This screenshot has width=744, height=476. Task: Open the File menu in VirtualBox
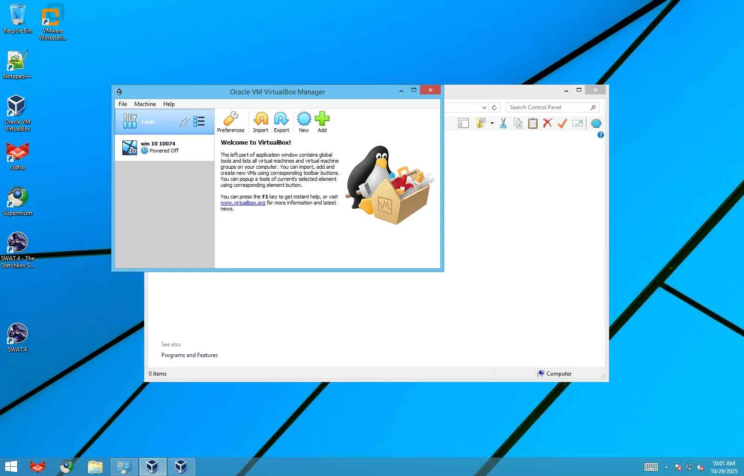point(123,104)
